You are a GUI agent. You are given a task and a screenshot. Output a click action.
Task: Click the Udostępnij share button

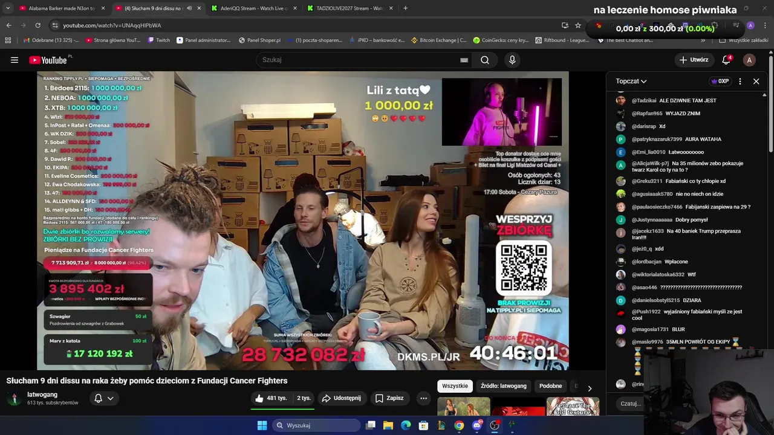click(x=341, y=398)
